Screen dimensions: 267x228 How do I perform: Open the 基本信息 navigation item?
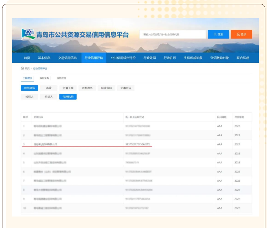(44, 58)
